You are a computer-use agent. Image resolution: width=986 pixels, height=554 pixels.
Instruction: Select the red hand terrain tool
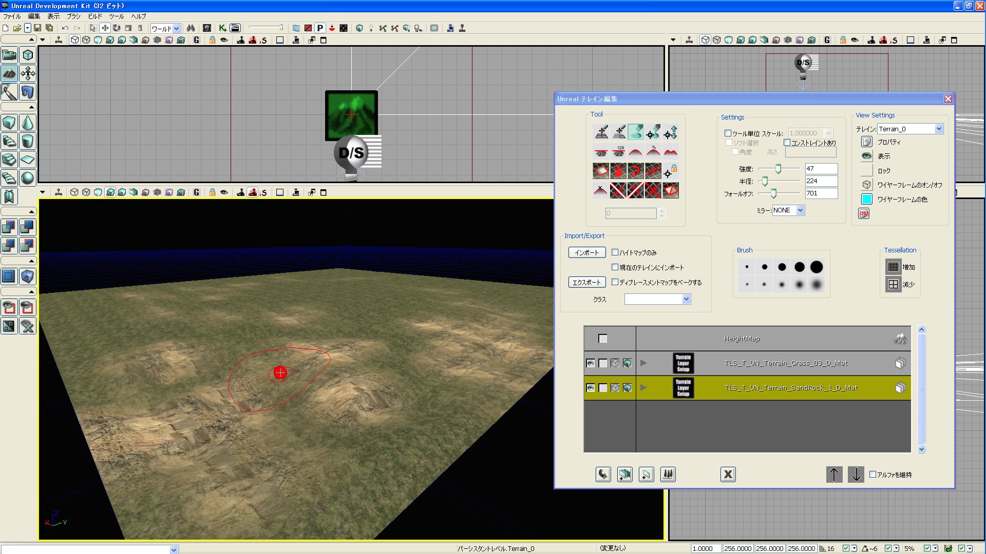pyautogui.click(x=618, y=171)
